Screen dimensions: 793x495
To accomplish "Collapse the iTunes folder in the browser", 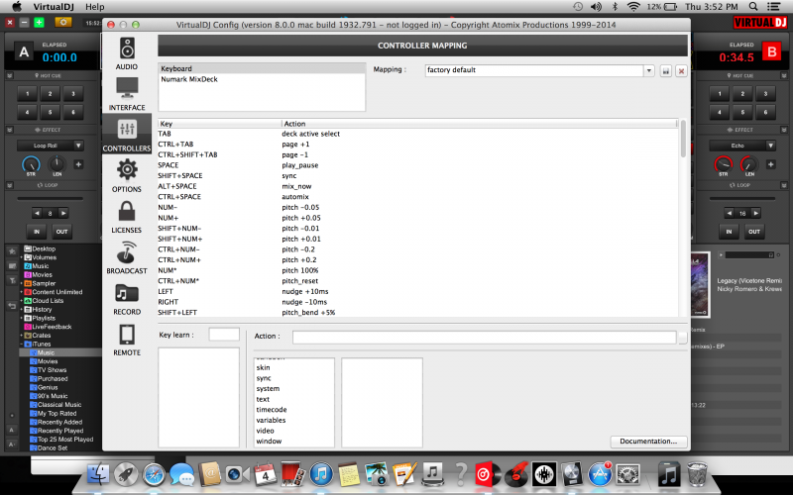I will [x=24, y=344].
